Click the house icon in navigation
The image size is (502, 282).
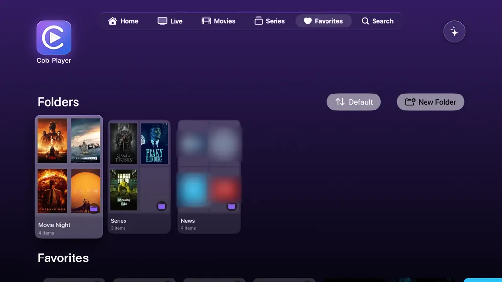click(112, 21)
